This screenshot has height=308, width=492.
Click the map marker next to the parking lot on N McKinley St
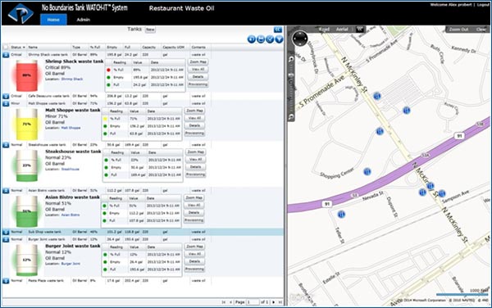coord(377,96)
